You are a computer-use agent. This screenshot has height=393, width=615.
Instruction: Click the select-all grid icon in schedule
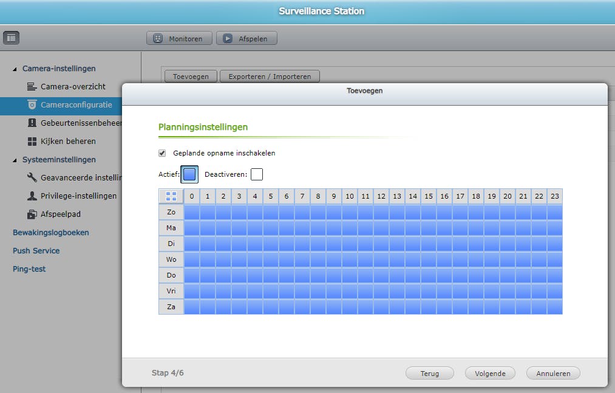pos(171,196)
